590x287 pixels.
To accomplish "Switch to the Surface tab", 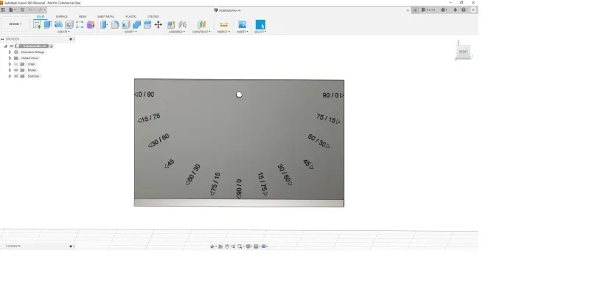I will tap(62, 16).
